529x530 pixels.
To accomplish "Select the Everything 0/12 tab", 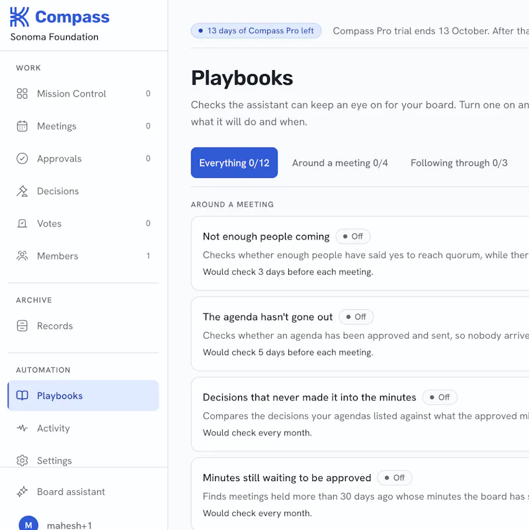I will [x=234, y=163].
